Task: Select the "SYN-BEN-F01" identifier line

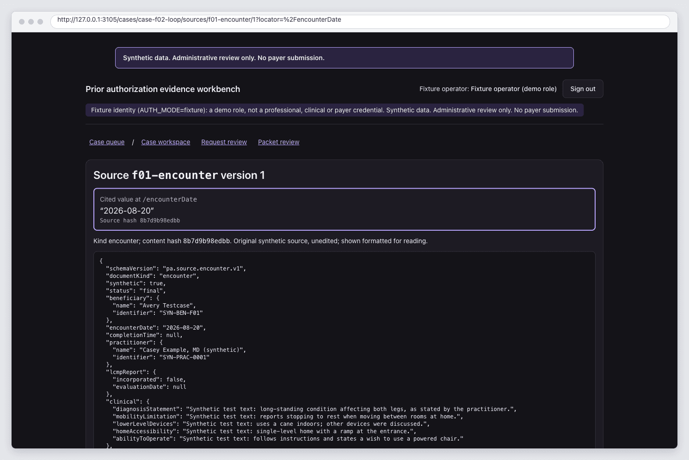Action: [x=158, y=313]
